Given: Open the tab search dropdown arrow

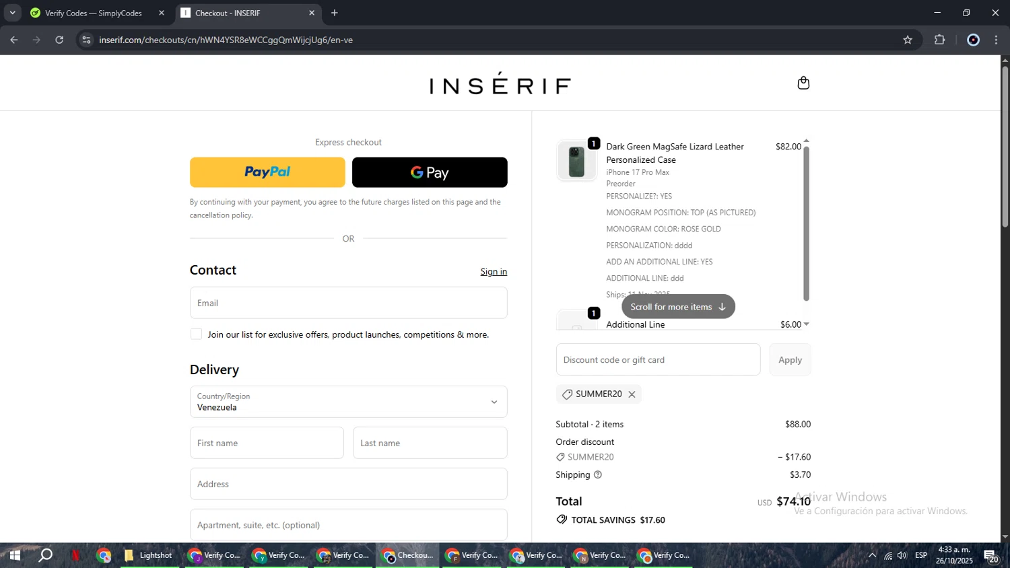Looking at the screenshot, I should [x=12, y=13].
